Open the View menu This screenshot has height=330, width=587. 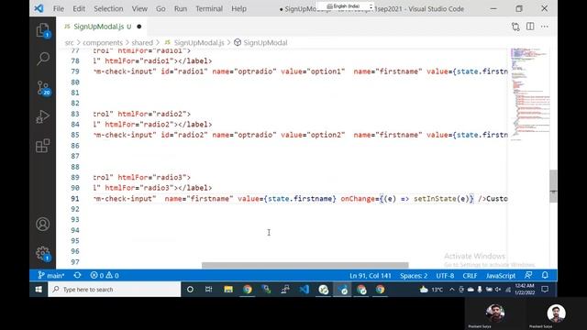pyautogui.click(x=139, y=8)
